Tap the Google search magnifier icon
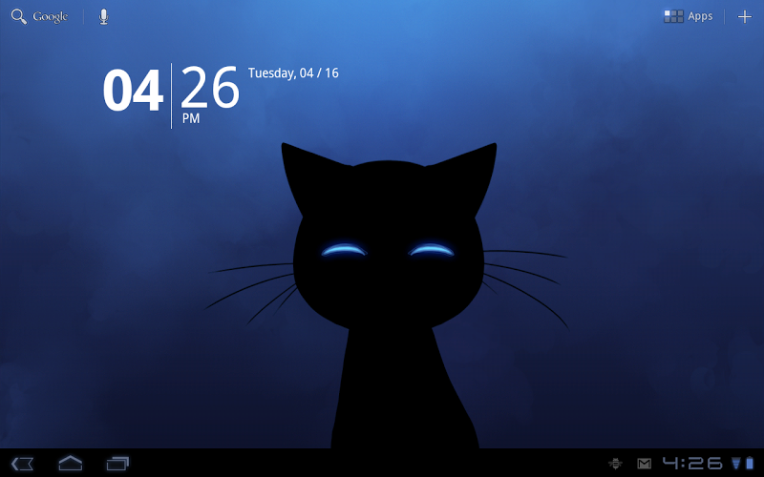 (x=19, y=16)
